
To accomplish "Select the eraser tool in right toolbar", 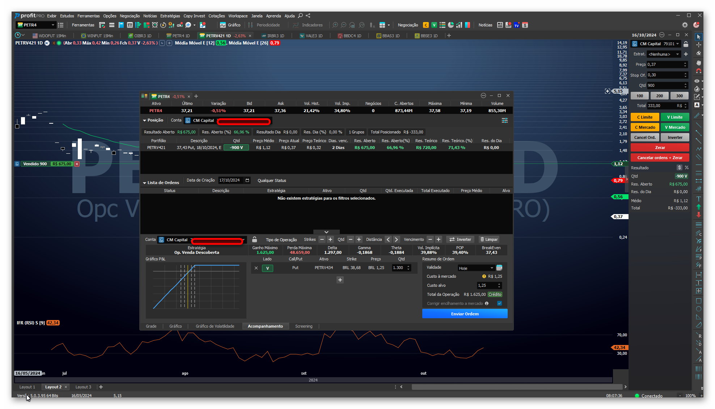I will click(x=699, y=53).
